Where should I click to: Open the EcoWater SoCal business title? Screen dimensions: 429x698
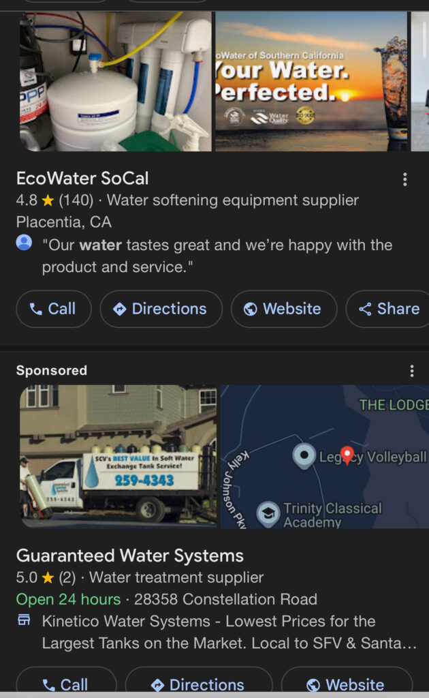coord(82,179)
